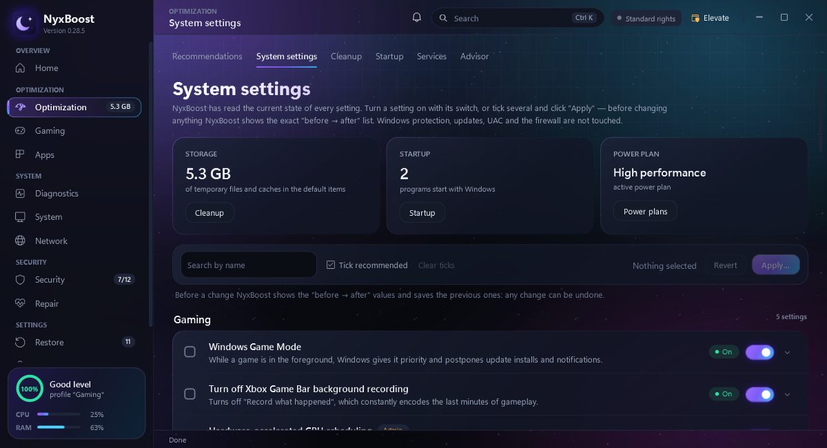The height and width of the screenshot is (448, 827).
Task: Tick the Xbox Game Bar background recording checkbox
Action: [x=190, y=394]
